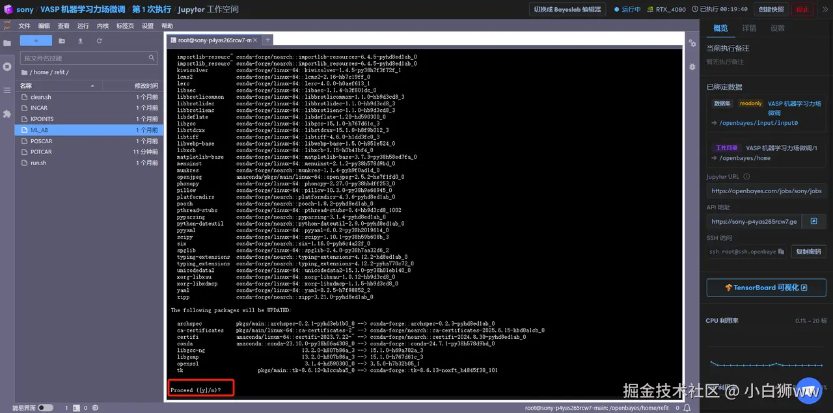Open the API address in a new window icon
This screenshot has height=413, width=833.
point(813,221)
